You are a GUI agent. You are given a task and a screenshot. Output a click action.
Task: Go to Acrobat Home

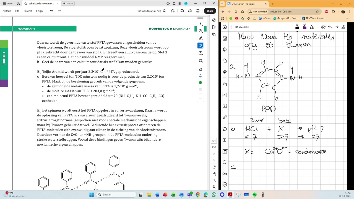point(18,4)
